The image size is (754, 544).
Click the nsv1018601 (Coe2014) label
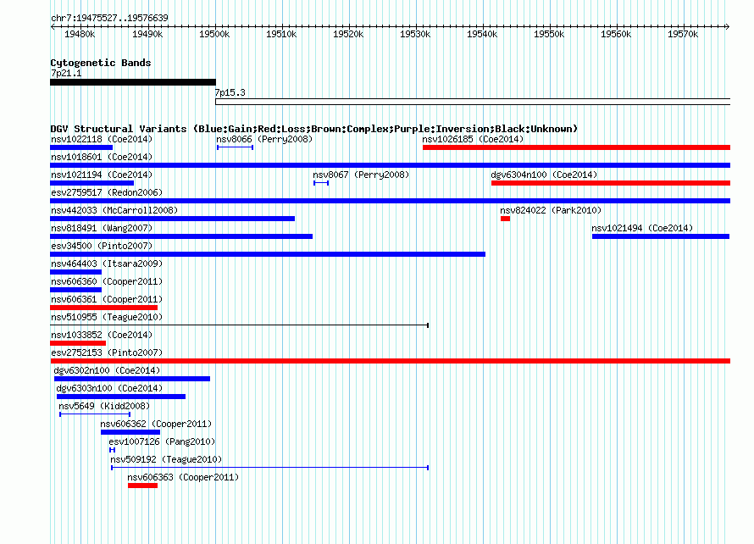[102, 157]
